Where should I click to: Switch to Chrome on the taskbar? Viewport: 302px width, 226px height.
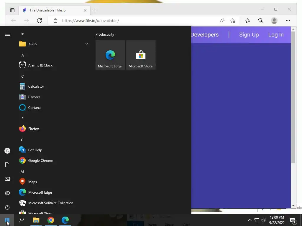point(51,220)
